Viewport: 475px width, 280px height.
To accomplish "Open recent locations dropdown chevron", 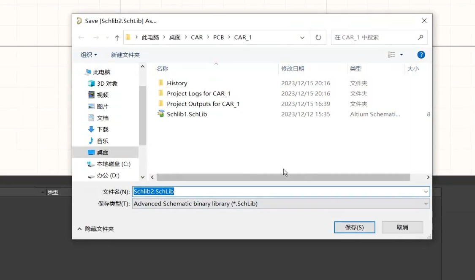I will coord(107,38).
